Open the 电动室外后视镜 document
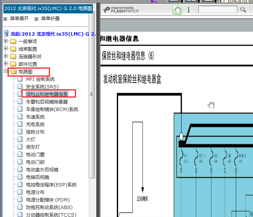 pyautogui.click(x=42, y=170)
